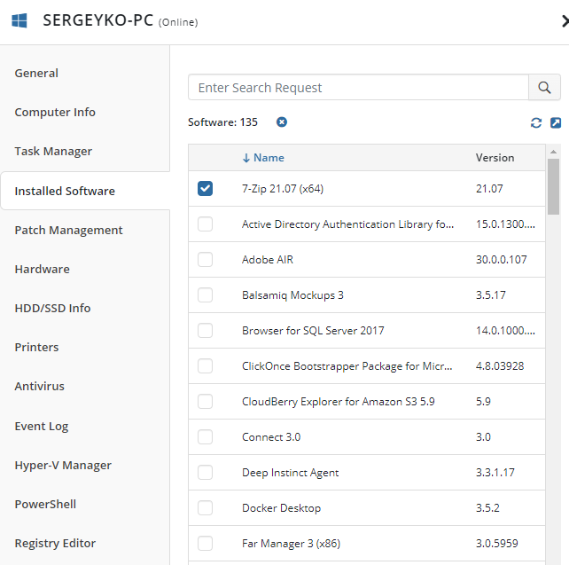This screenshot has height=565, width=569.
Task: Click the search magnifier icon
Action: pos(544,88)
